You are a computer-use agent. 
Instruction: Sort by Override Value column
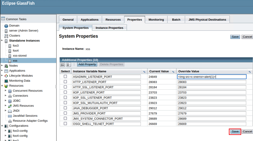click(x=250, y=72)
